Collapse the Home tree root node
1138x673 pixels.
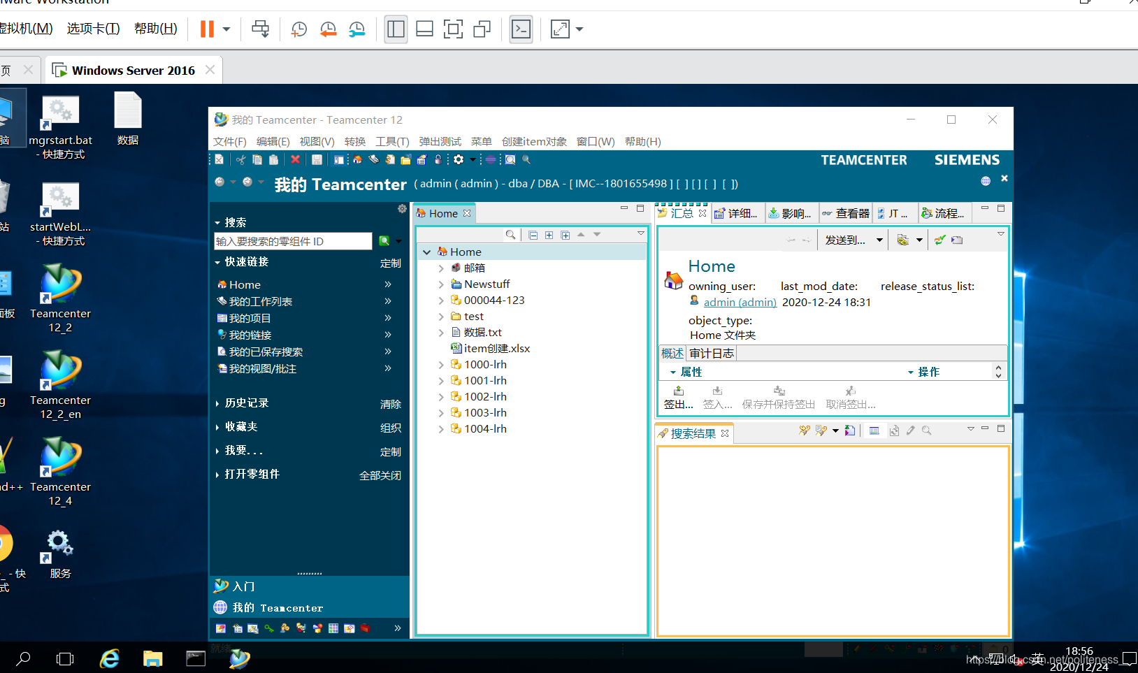click(426, 252)
